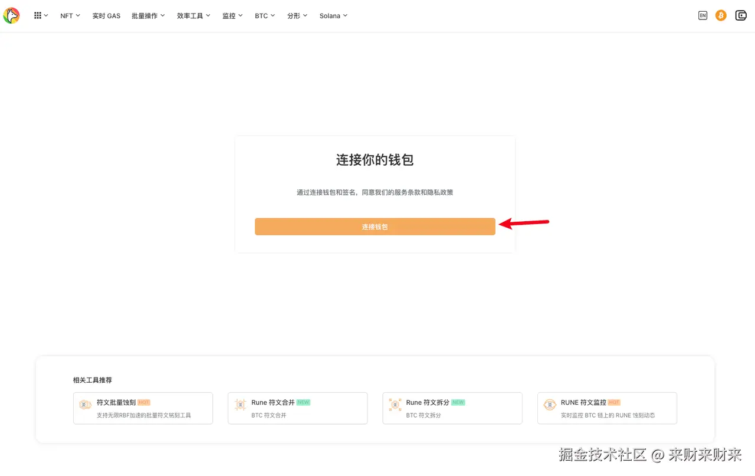This screenshot has height=476, width=755.
Task: Click the RUNE 符文监控 eye icon
Action: click(549, 405)
